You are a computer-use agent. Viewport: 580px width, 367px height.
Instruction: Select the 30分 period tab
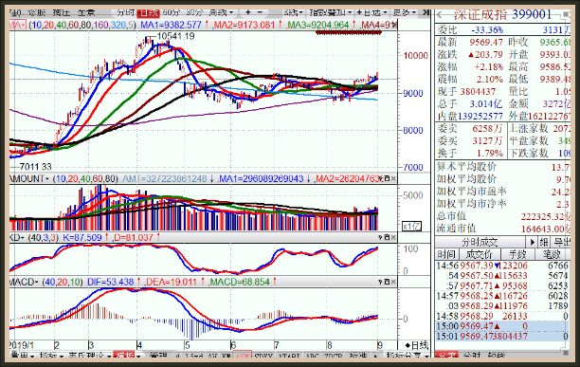coord(194,12)
